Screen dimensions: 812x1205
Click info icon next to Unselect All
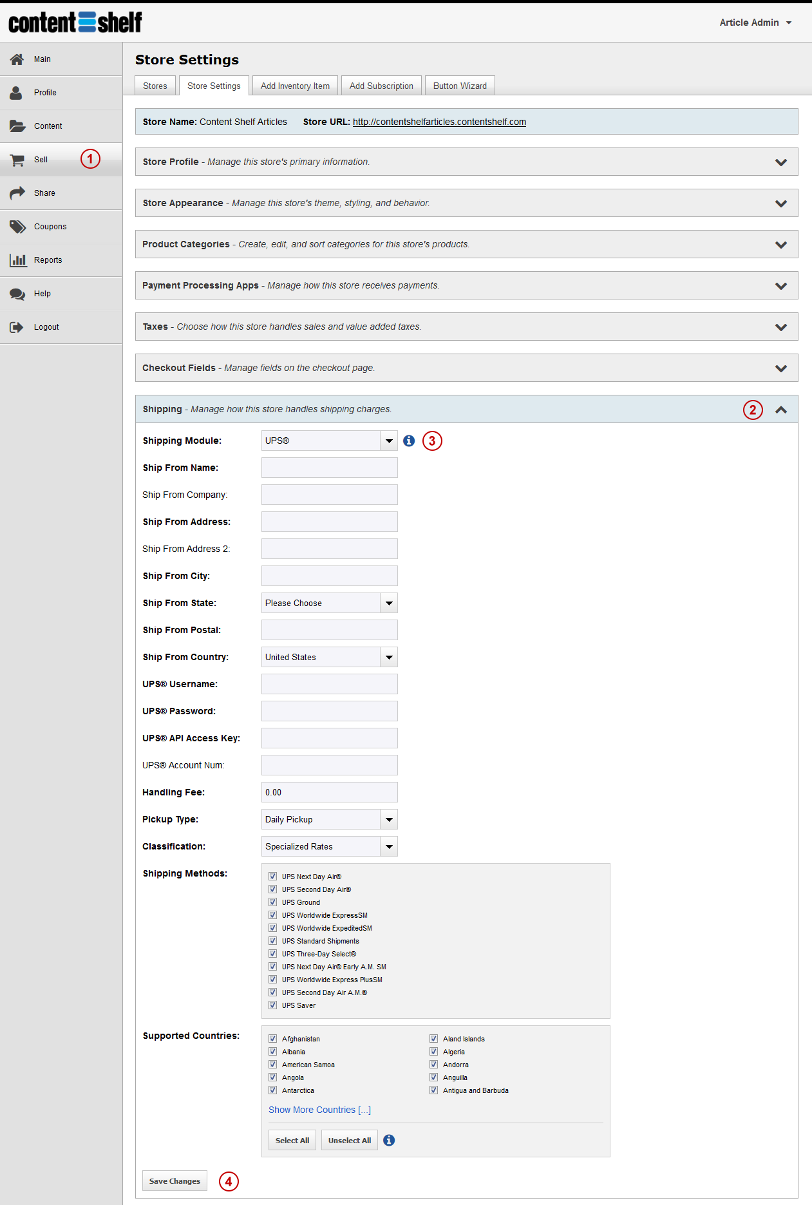click(389, 1140)
